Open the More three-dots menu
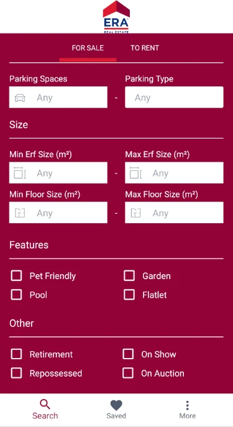The width and height of the screenshot is (233, 427). point(187,405)
